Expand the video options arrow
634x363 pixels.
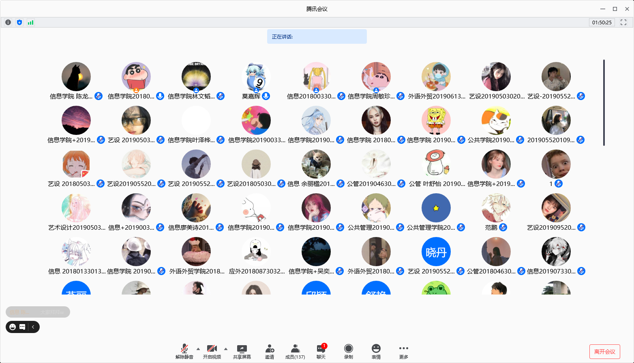[226, 349]
